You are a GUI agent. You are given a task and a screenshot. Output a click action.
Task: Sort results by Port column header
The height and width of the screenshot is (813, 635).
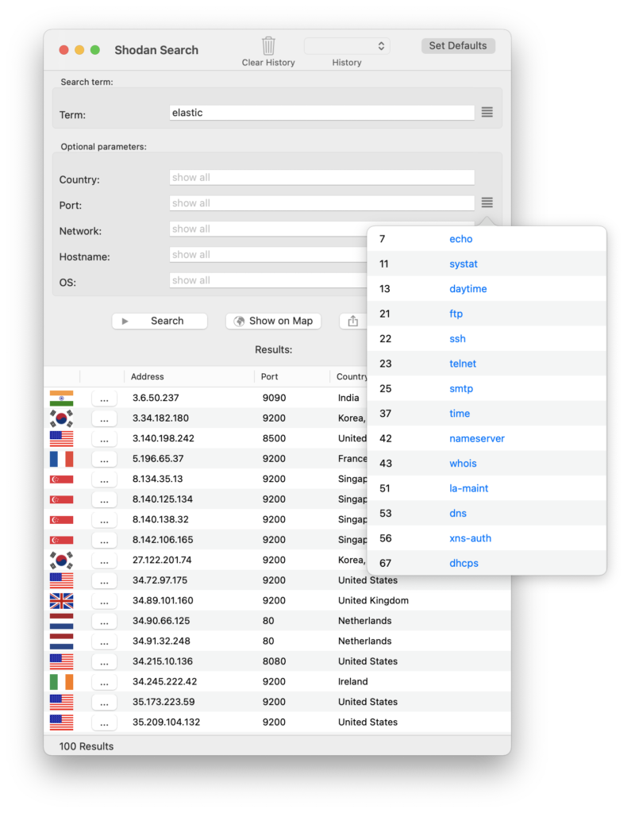coord(292,376)
